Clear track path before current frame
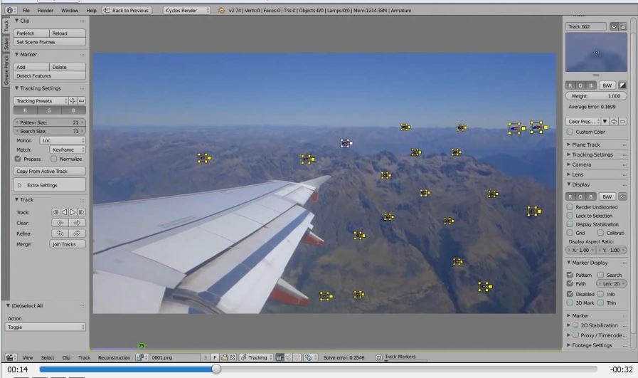The width and height of the screenshot is (638, 378). (x=60, y=223)
